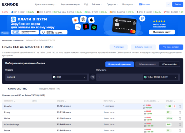This screenshot has height=133, width=185.
Task: Select Обмен наличных mode
Action: pyautogui.click(x=147, y=64)
